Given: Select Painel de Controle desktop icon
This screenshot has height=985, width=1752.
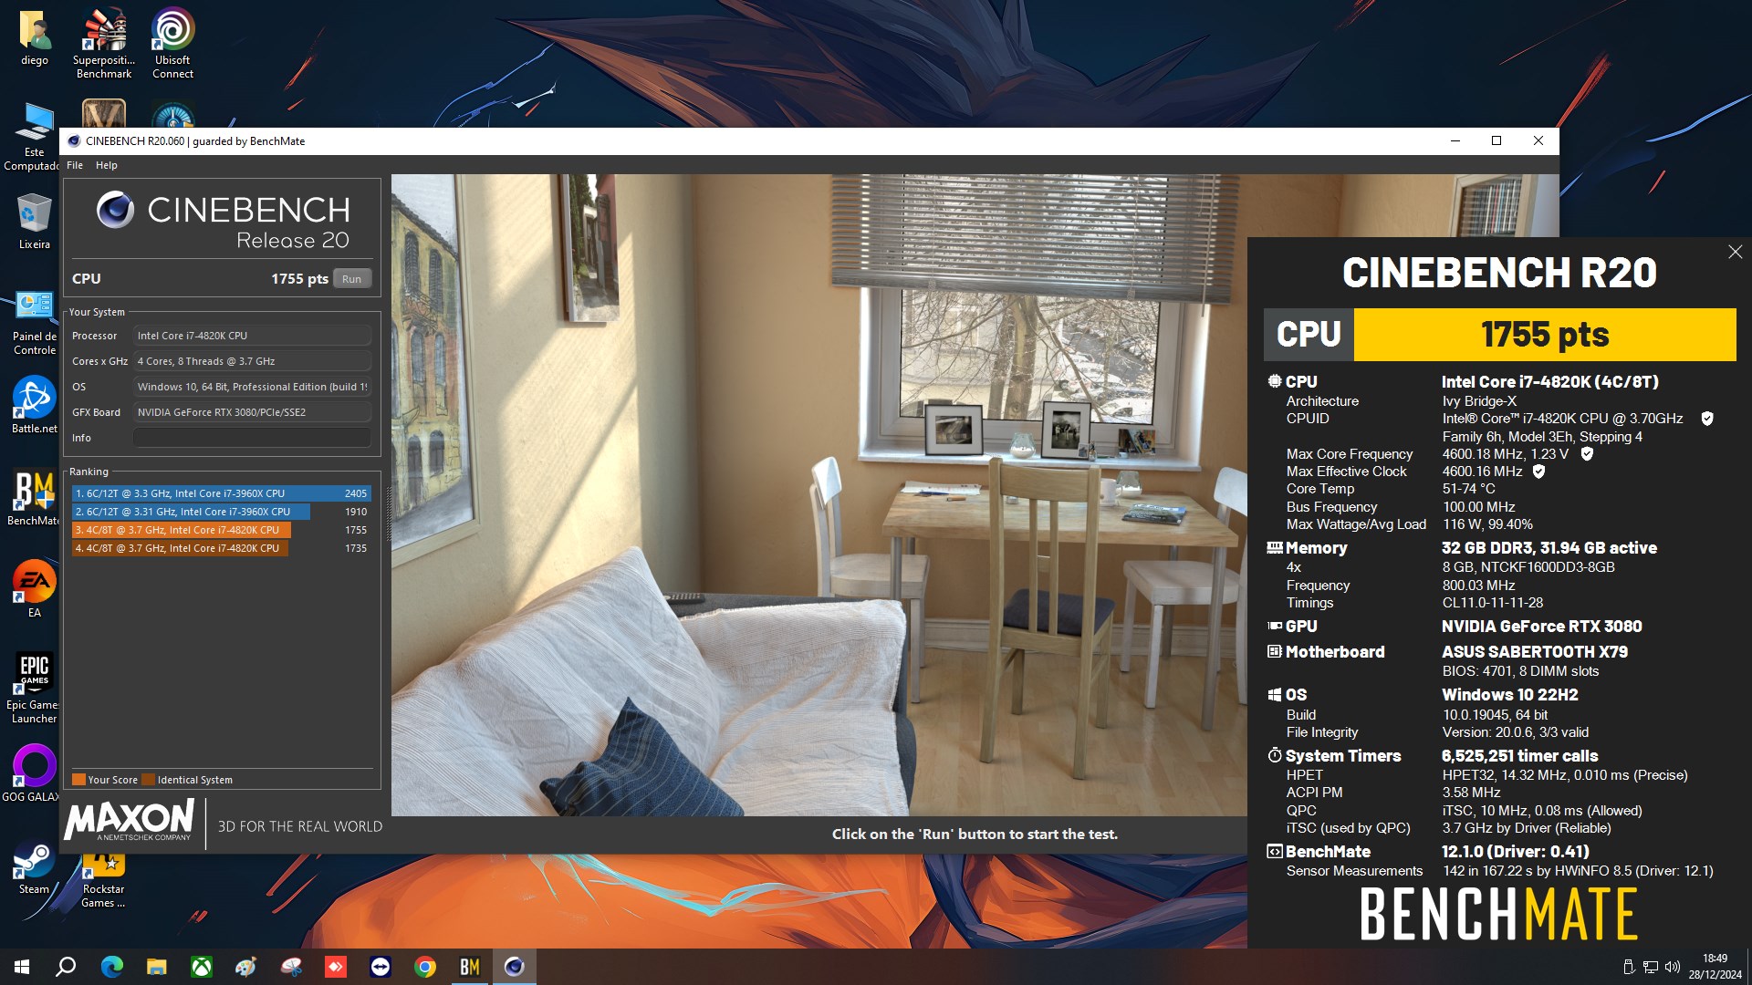Looking at the screenshot, I should (35, 323).
